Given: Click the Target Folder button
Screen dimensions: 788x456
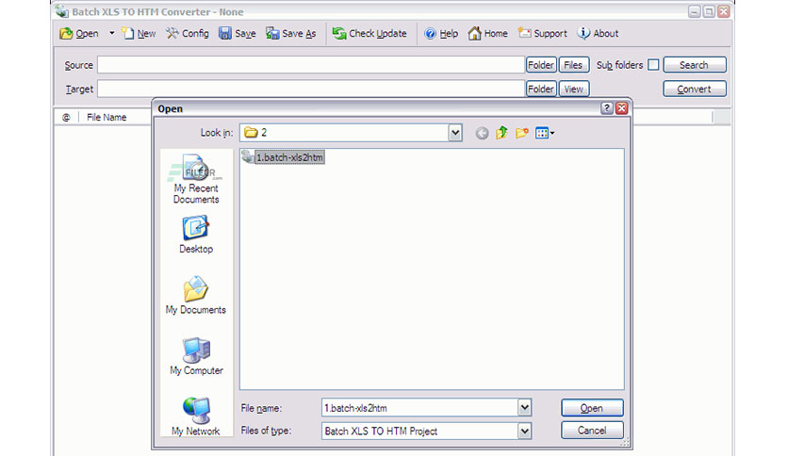Looking at the screenshot, I should click(x=541, y=89).
